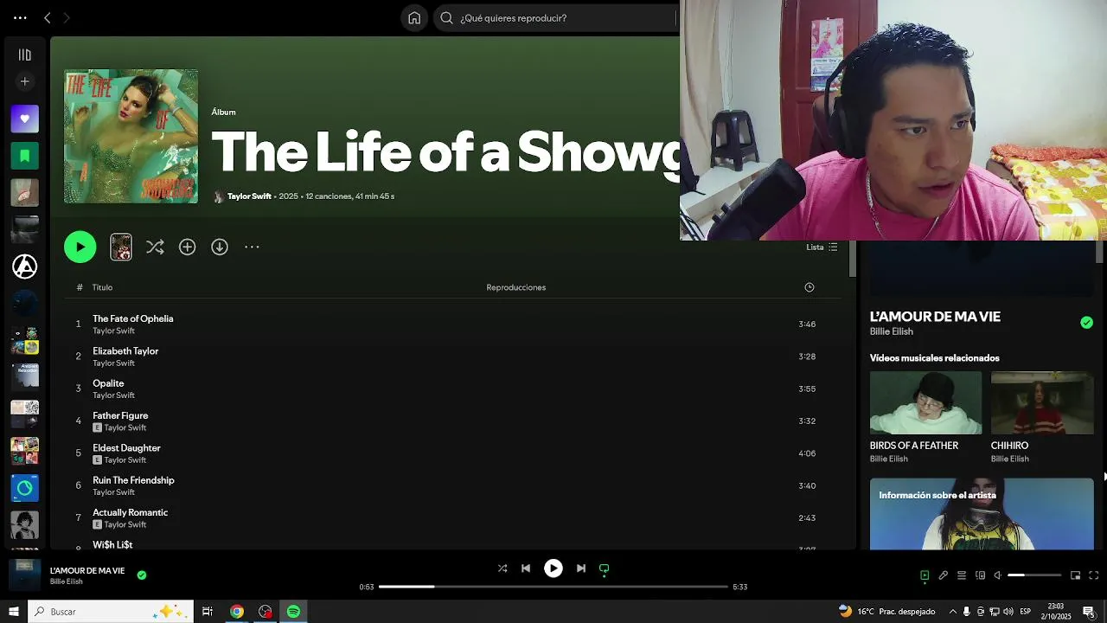Sort by duration clock icon
The image size is (1107, 623).
click(x=809, y=287)
